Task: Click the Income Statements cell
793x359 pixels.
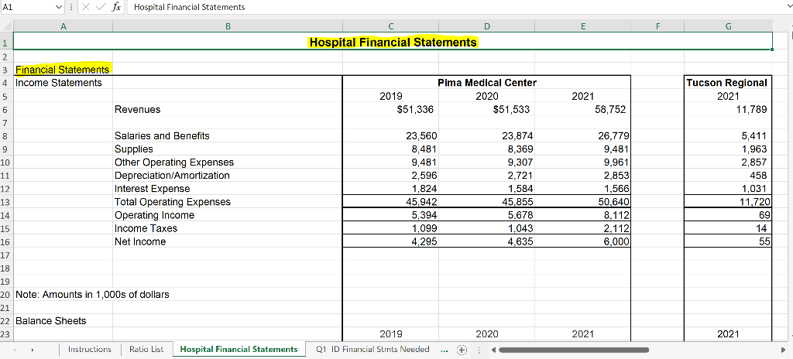Action: tap(63, 83)
